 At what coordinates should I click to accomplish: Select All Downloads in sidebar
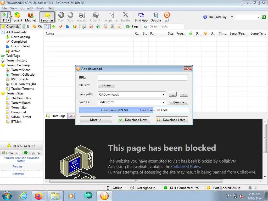tap(16, 32)
